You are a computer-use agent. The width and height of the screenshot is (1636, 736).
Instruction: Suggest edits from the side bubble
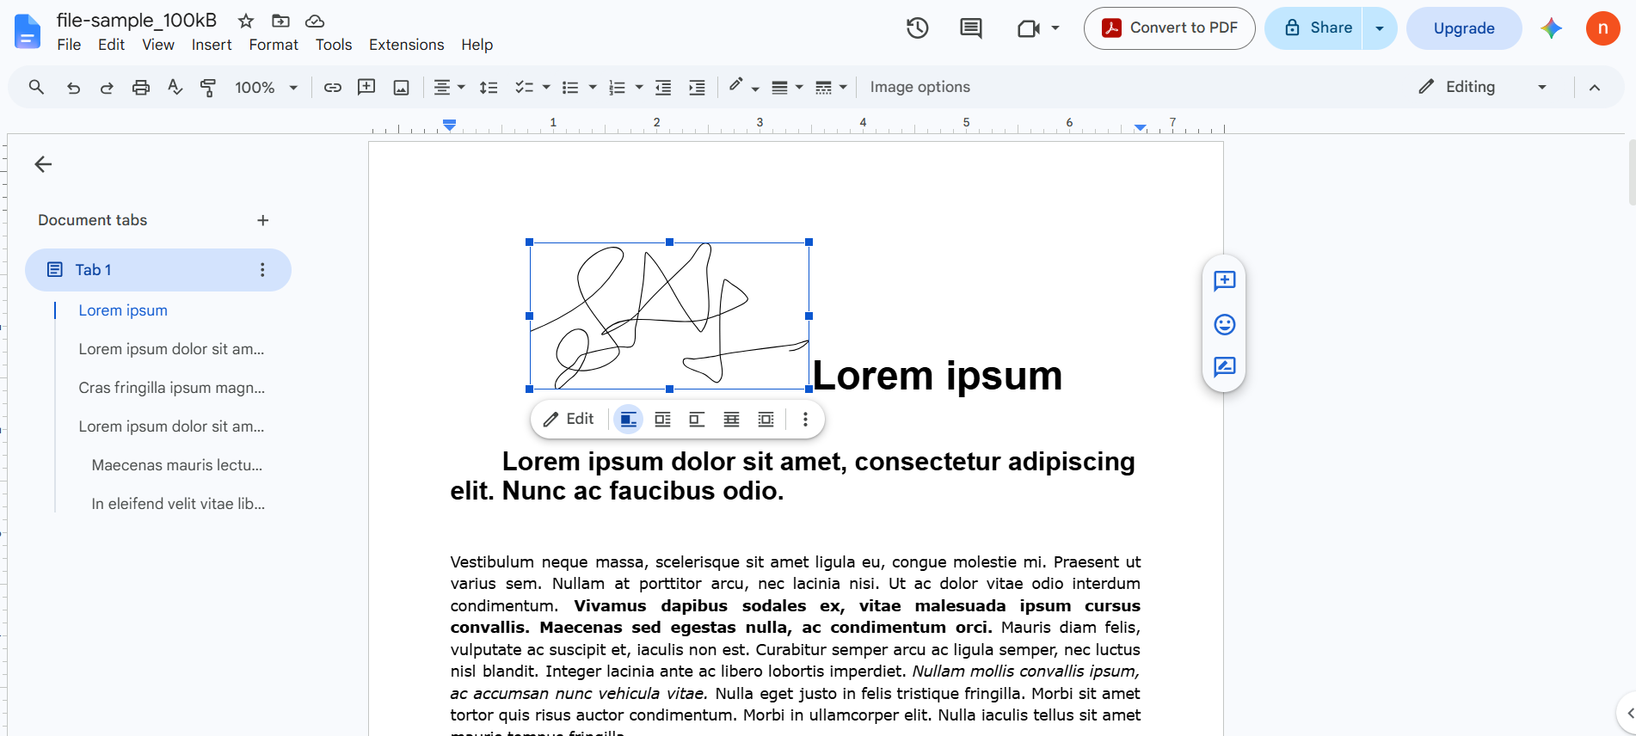coord(1225,367)
